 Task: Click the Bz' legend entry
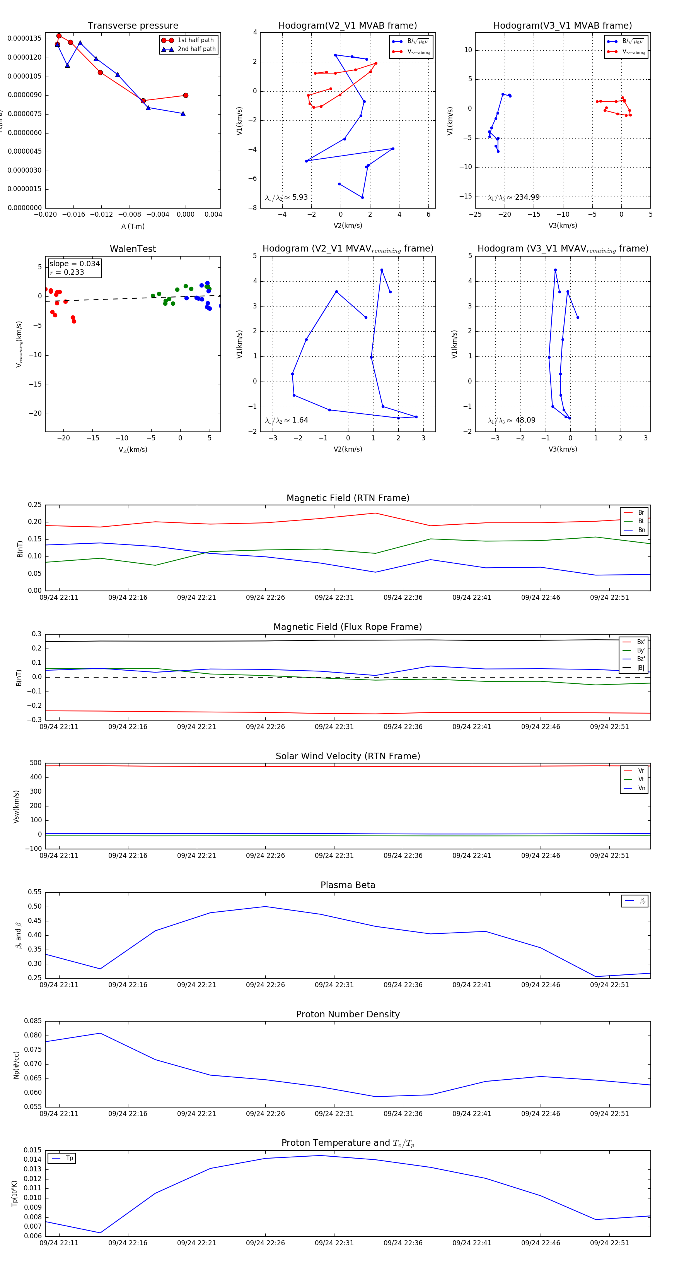(634, 659)
